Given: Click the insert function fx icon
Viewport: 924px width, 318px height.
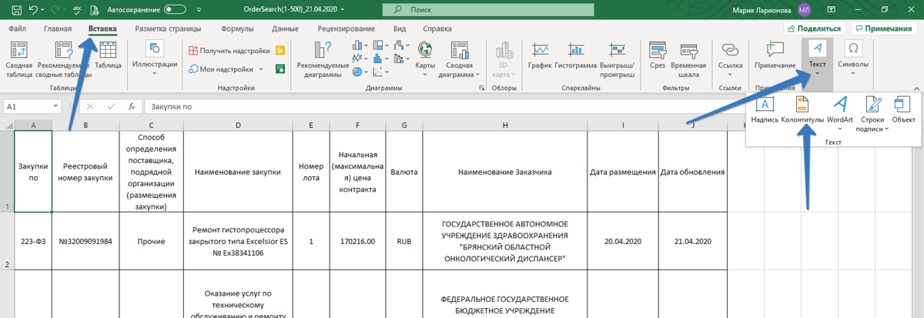Looking at the screenshot, I should [x=132, y=106].
